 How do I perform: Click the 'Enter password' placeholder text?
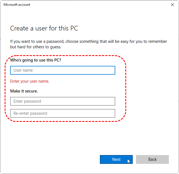click(x=27, y=101)
